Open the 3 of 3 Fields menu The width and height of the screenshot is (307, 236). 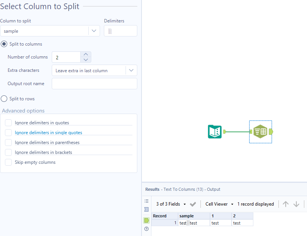[170, 204]
